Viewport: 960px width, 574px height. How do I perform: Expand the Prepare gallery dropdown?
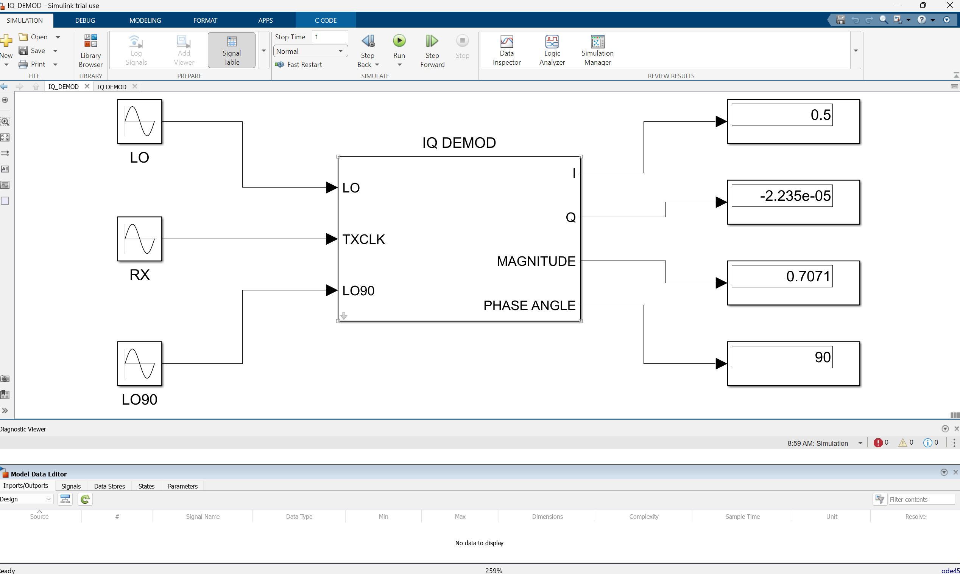264,51
